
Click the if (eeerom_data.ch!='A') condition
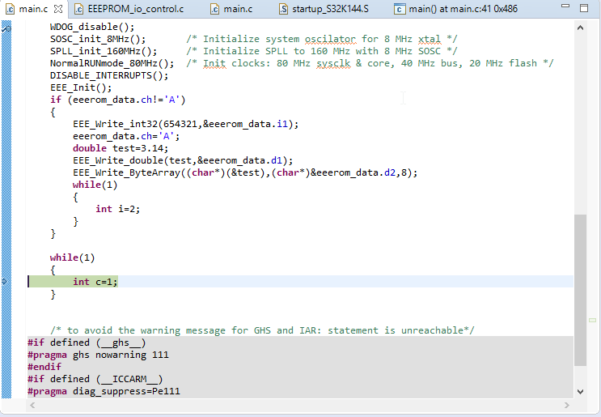coord(117,100)
